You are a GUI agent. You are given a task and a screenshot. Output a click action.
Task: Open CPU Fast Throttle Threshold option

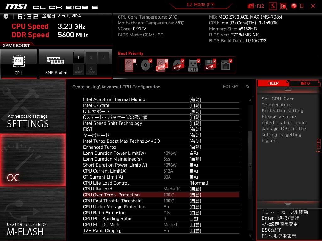pos(161,201)
